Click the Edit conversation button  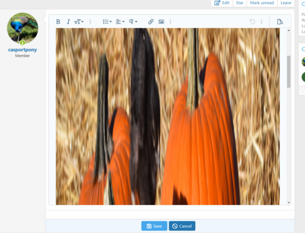[222, 3]
